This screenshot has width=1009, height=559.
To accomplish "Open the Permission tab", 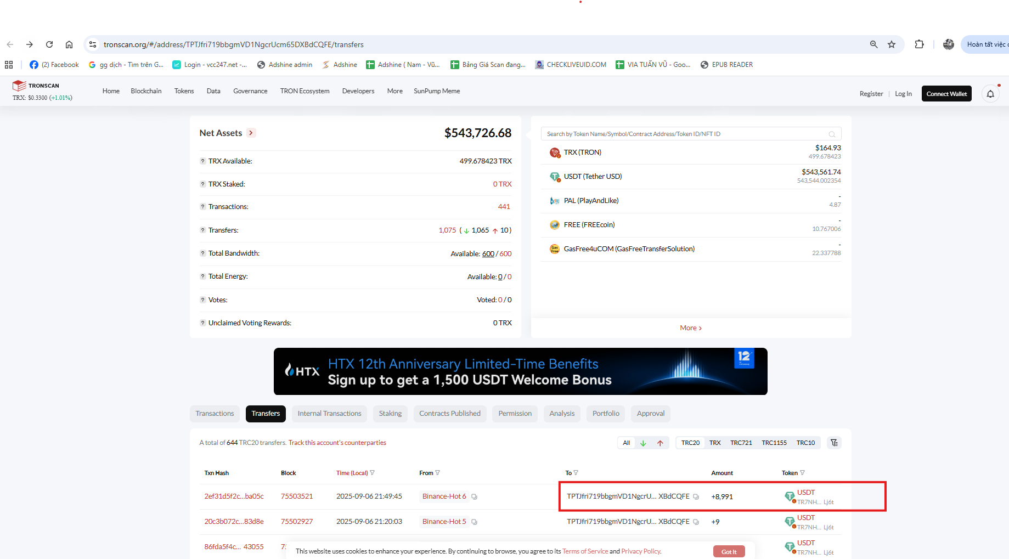I will pos(515,414).
